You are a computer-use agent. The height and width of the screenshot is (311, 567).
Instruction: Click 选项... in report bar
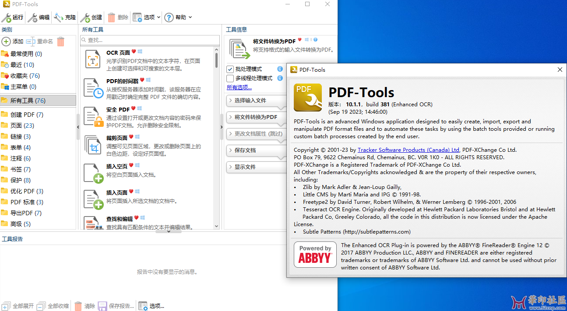coord(151,306)
